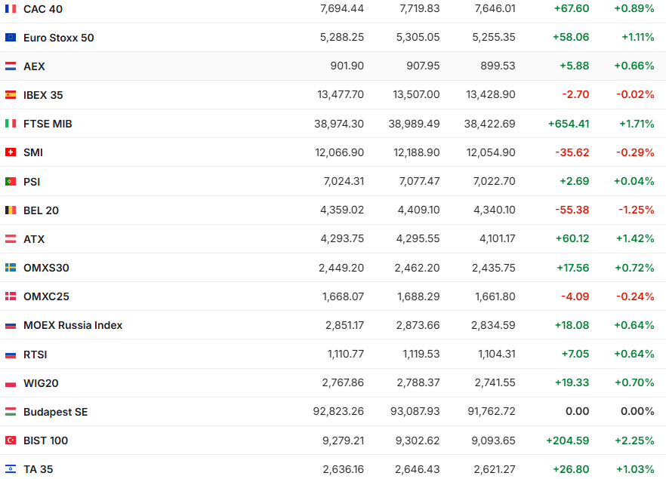Click the Portuguese flag icon next to PSI
Image resolution: width=666 pixels, height=479 pixels.
point(11,182)
